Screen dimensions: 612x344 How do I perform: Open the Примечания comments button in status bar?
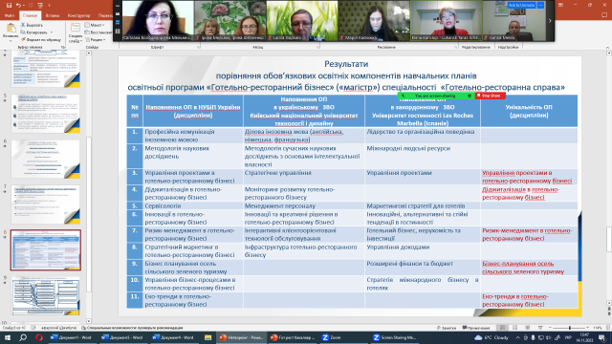pos(476,328)
